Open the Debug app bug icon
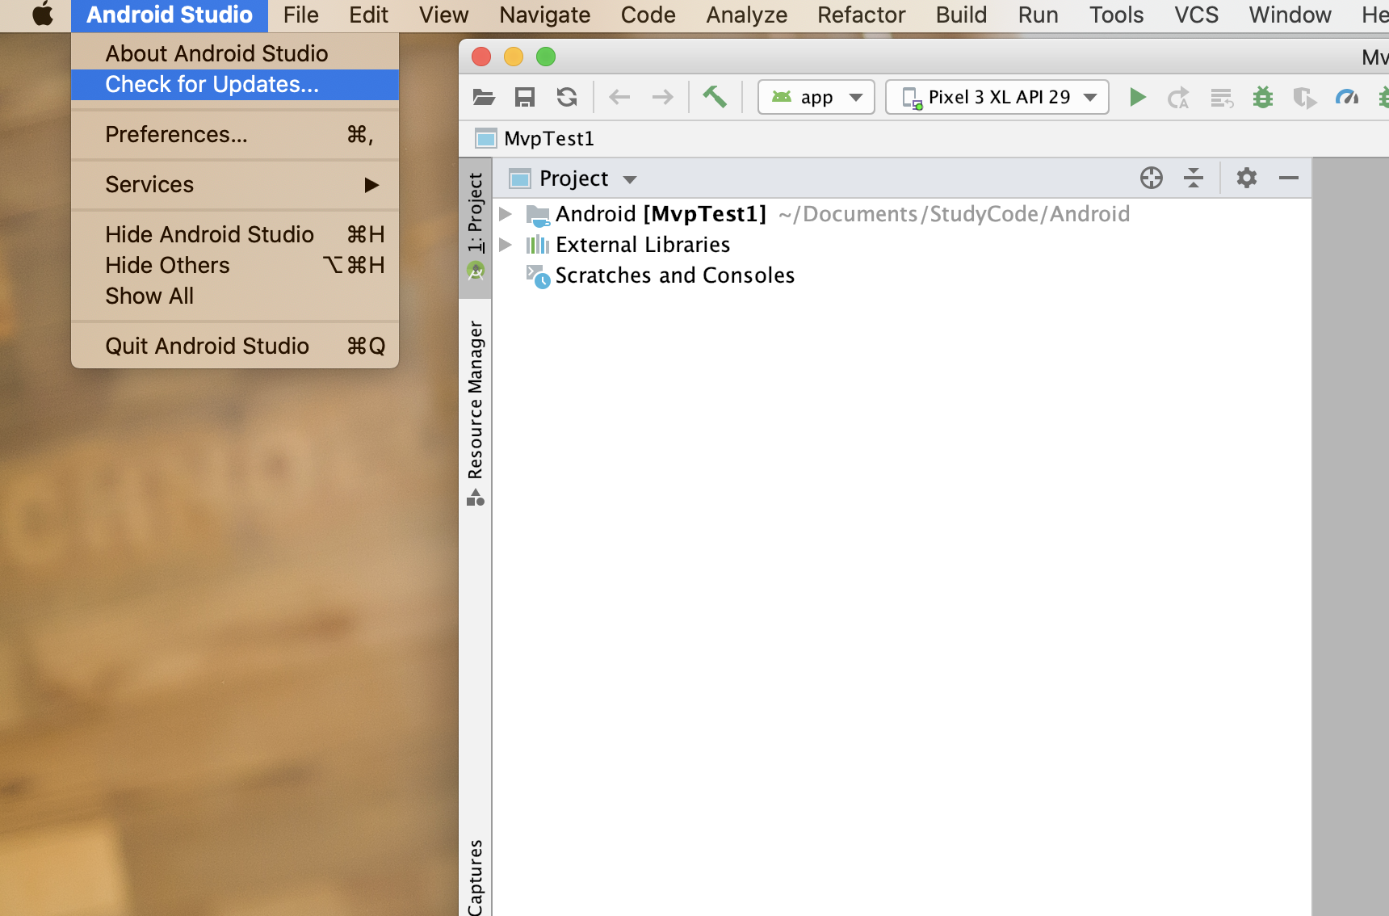The image size is (1389, 916). click(1262, 97)
